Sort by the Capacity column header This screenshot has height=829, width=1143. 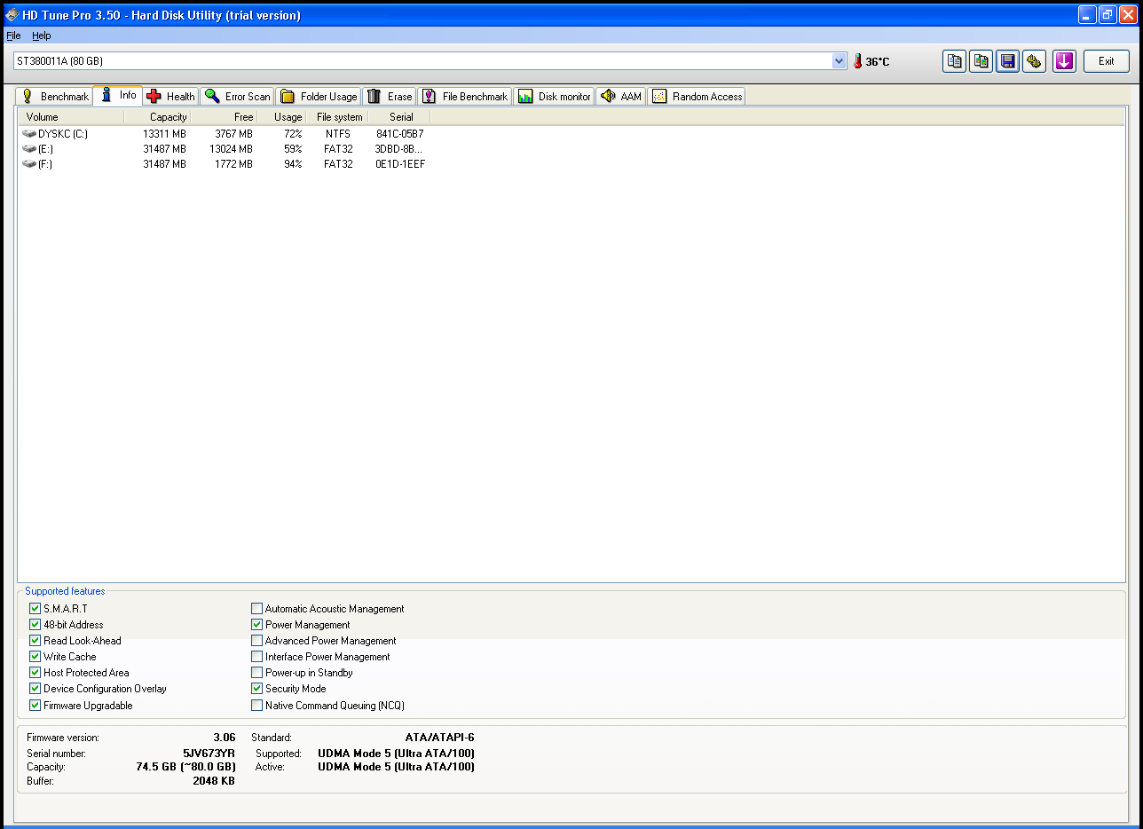pyautogui.click(x=157, y=117)
